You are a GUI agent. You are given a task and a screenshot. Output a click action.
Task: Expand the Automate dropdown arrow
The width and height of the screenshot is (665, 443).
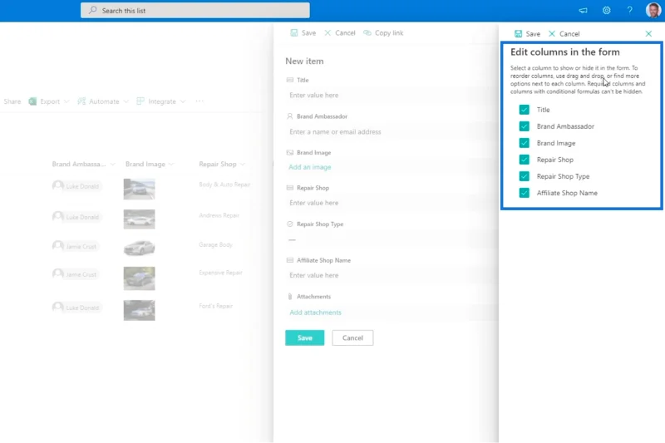tap(126, 101)
